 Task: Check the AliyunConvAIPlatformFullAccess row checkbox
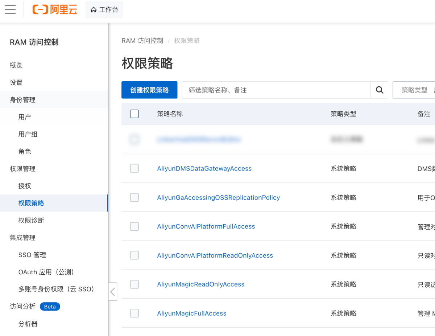(x=134, y=226)
